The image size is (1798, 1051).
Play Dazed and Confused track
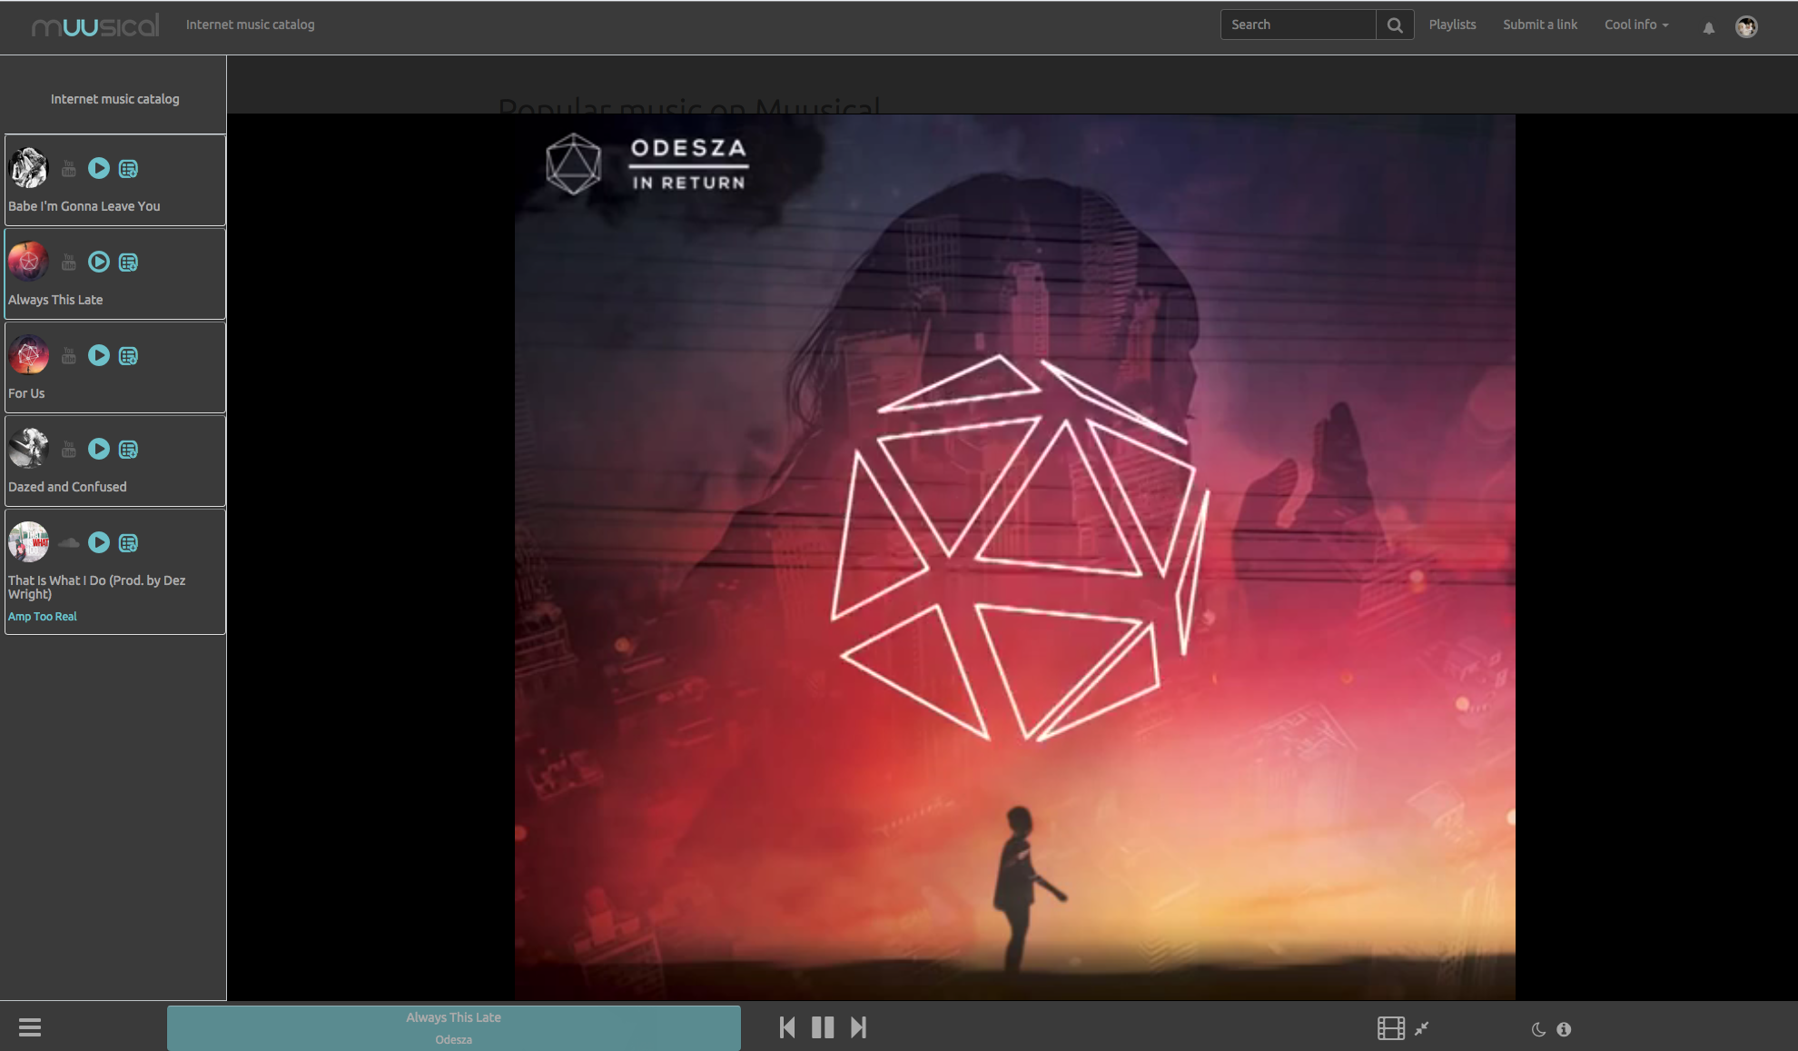[99, 449]
